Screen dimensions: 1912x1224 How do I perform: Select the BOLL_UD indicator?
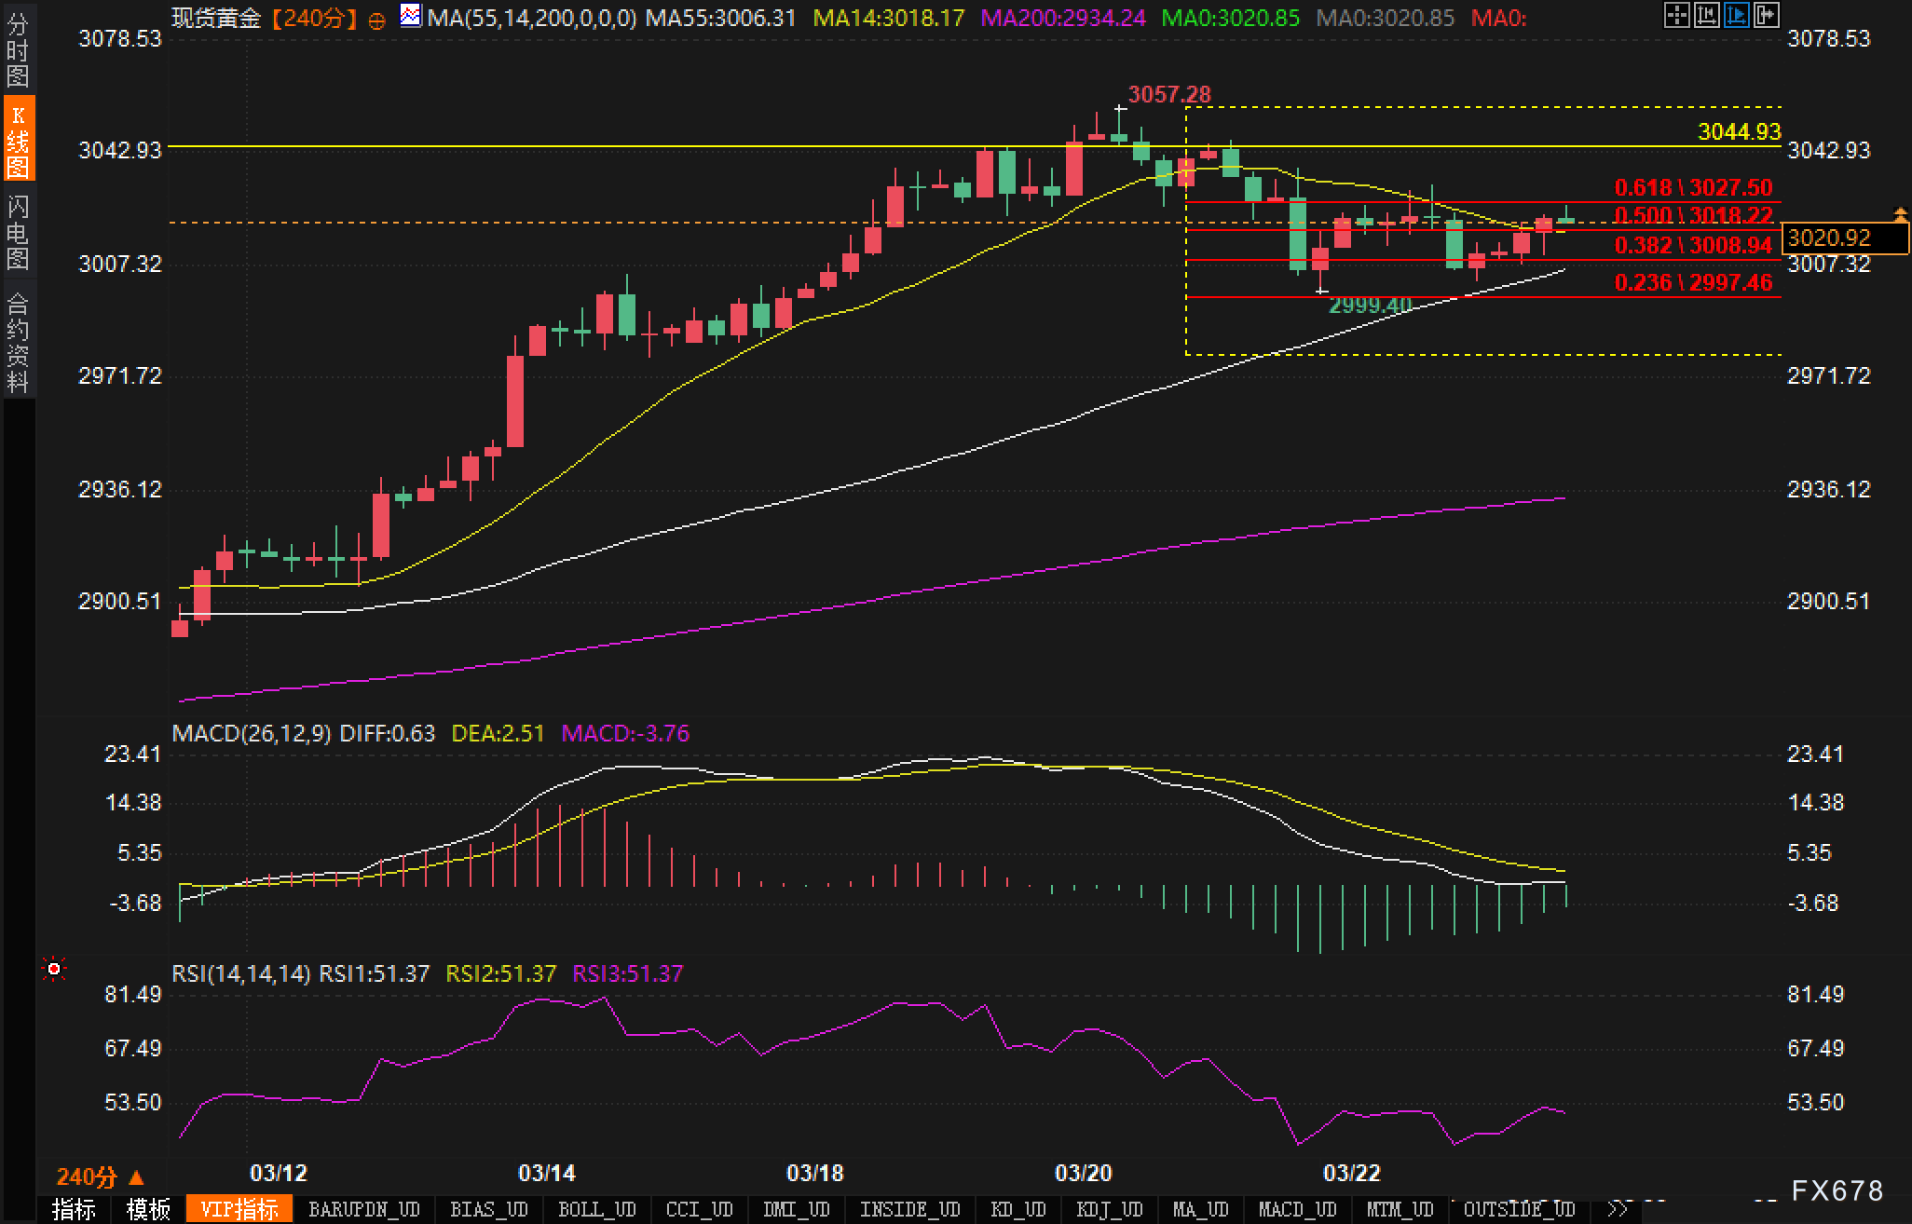596,1209
